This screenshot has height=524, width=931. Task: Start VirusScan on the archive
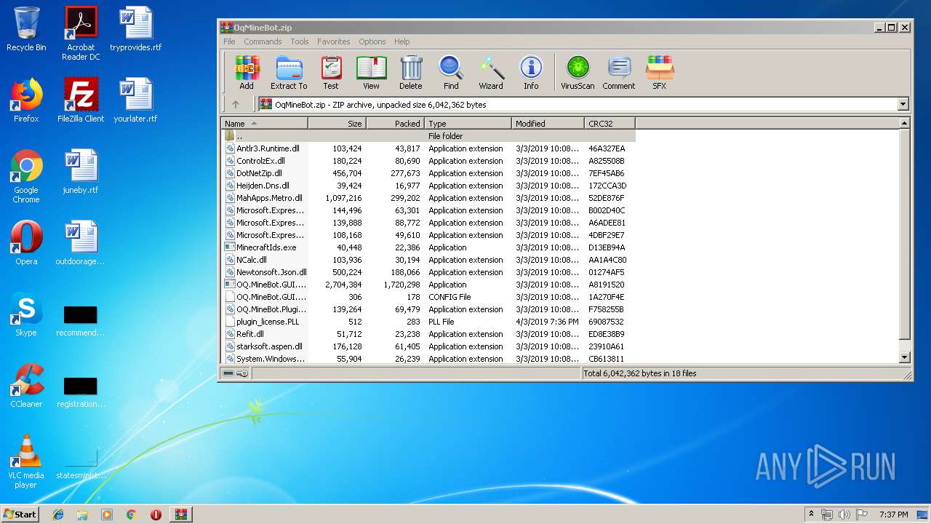pyautogui.click(x=578, y=73)
